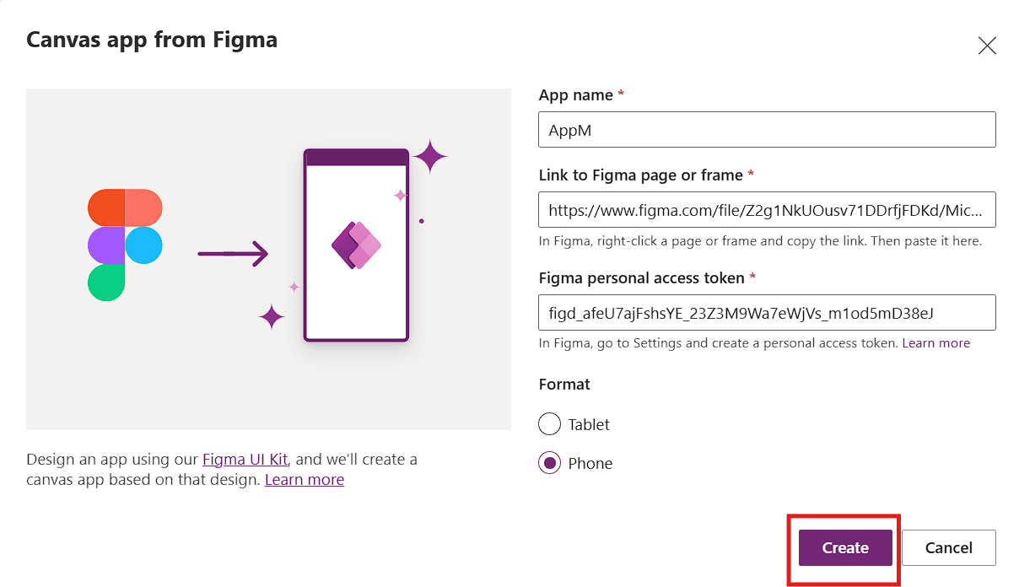Viewport: 1019px width, 587px height.
Task: Open the Figma UI Kit link
Action: click(245, 460)
